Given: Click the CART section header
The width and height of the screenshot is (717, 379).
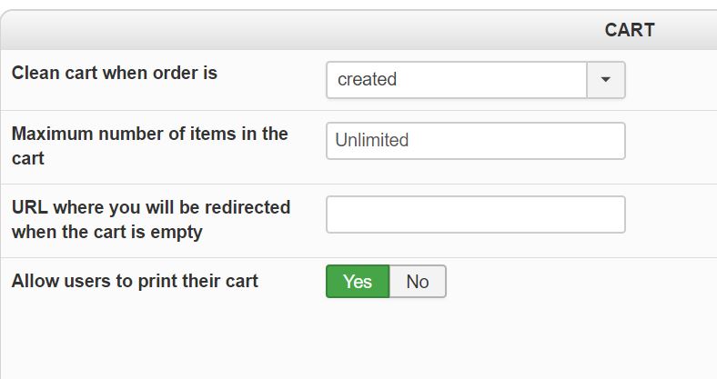Looking at the screenshot, I should (629, 30).
